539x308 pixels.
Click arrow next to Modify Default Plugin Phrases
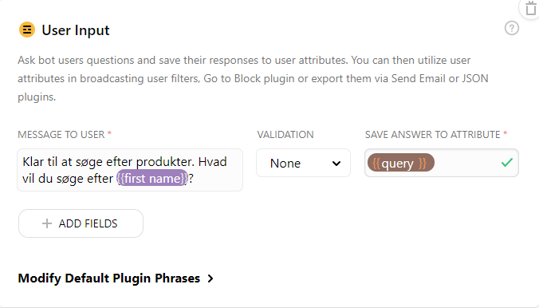210,278
